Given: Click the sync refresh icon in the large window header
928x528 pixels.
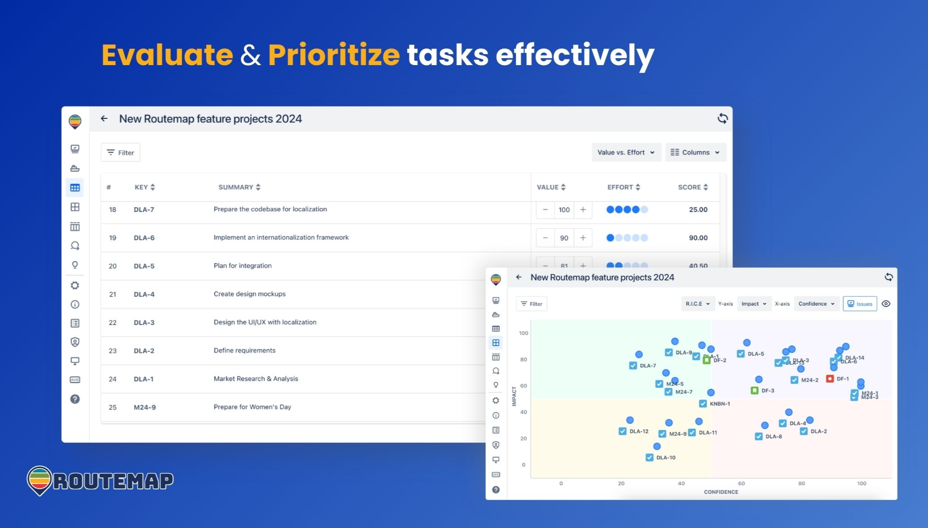Looking at the screenshot, I should 723,118.
